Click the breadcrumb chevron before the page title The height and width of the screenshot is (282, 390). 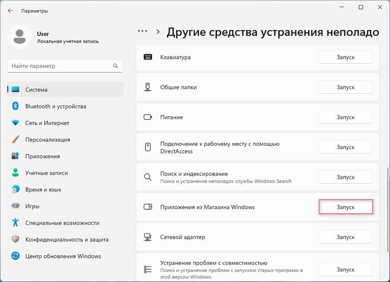[x=158, y=32]
